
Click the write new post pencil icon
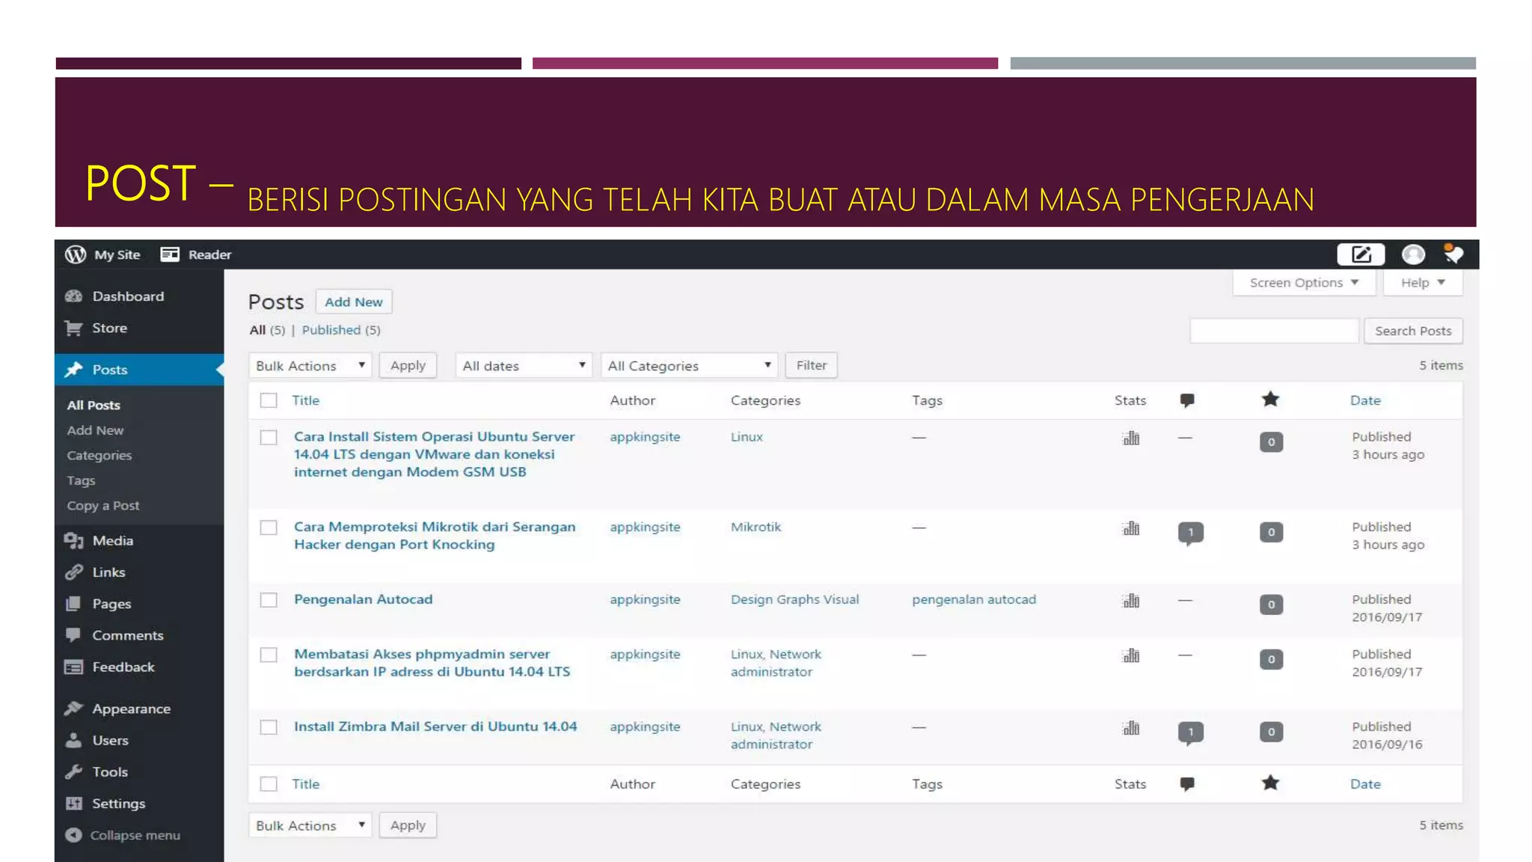coord(1361,254)
